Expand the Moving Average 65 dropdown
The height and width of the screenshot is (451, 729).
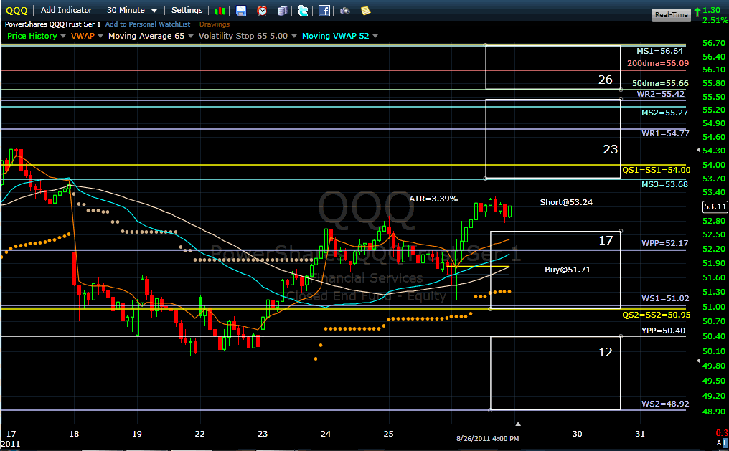click(x=151, y=36)
